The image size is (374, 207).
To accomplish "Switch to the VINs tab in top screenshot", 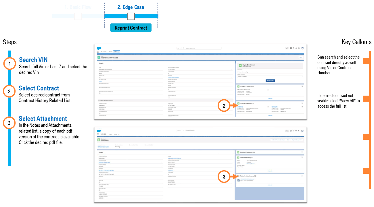I will click(116, 52).
